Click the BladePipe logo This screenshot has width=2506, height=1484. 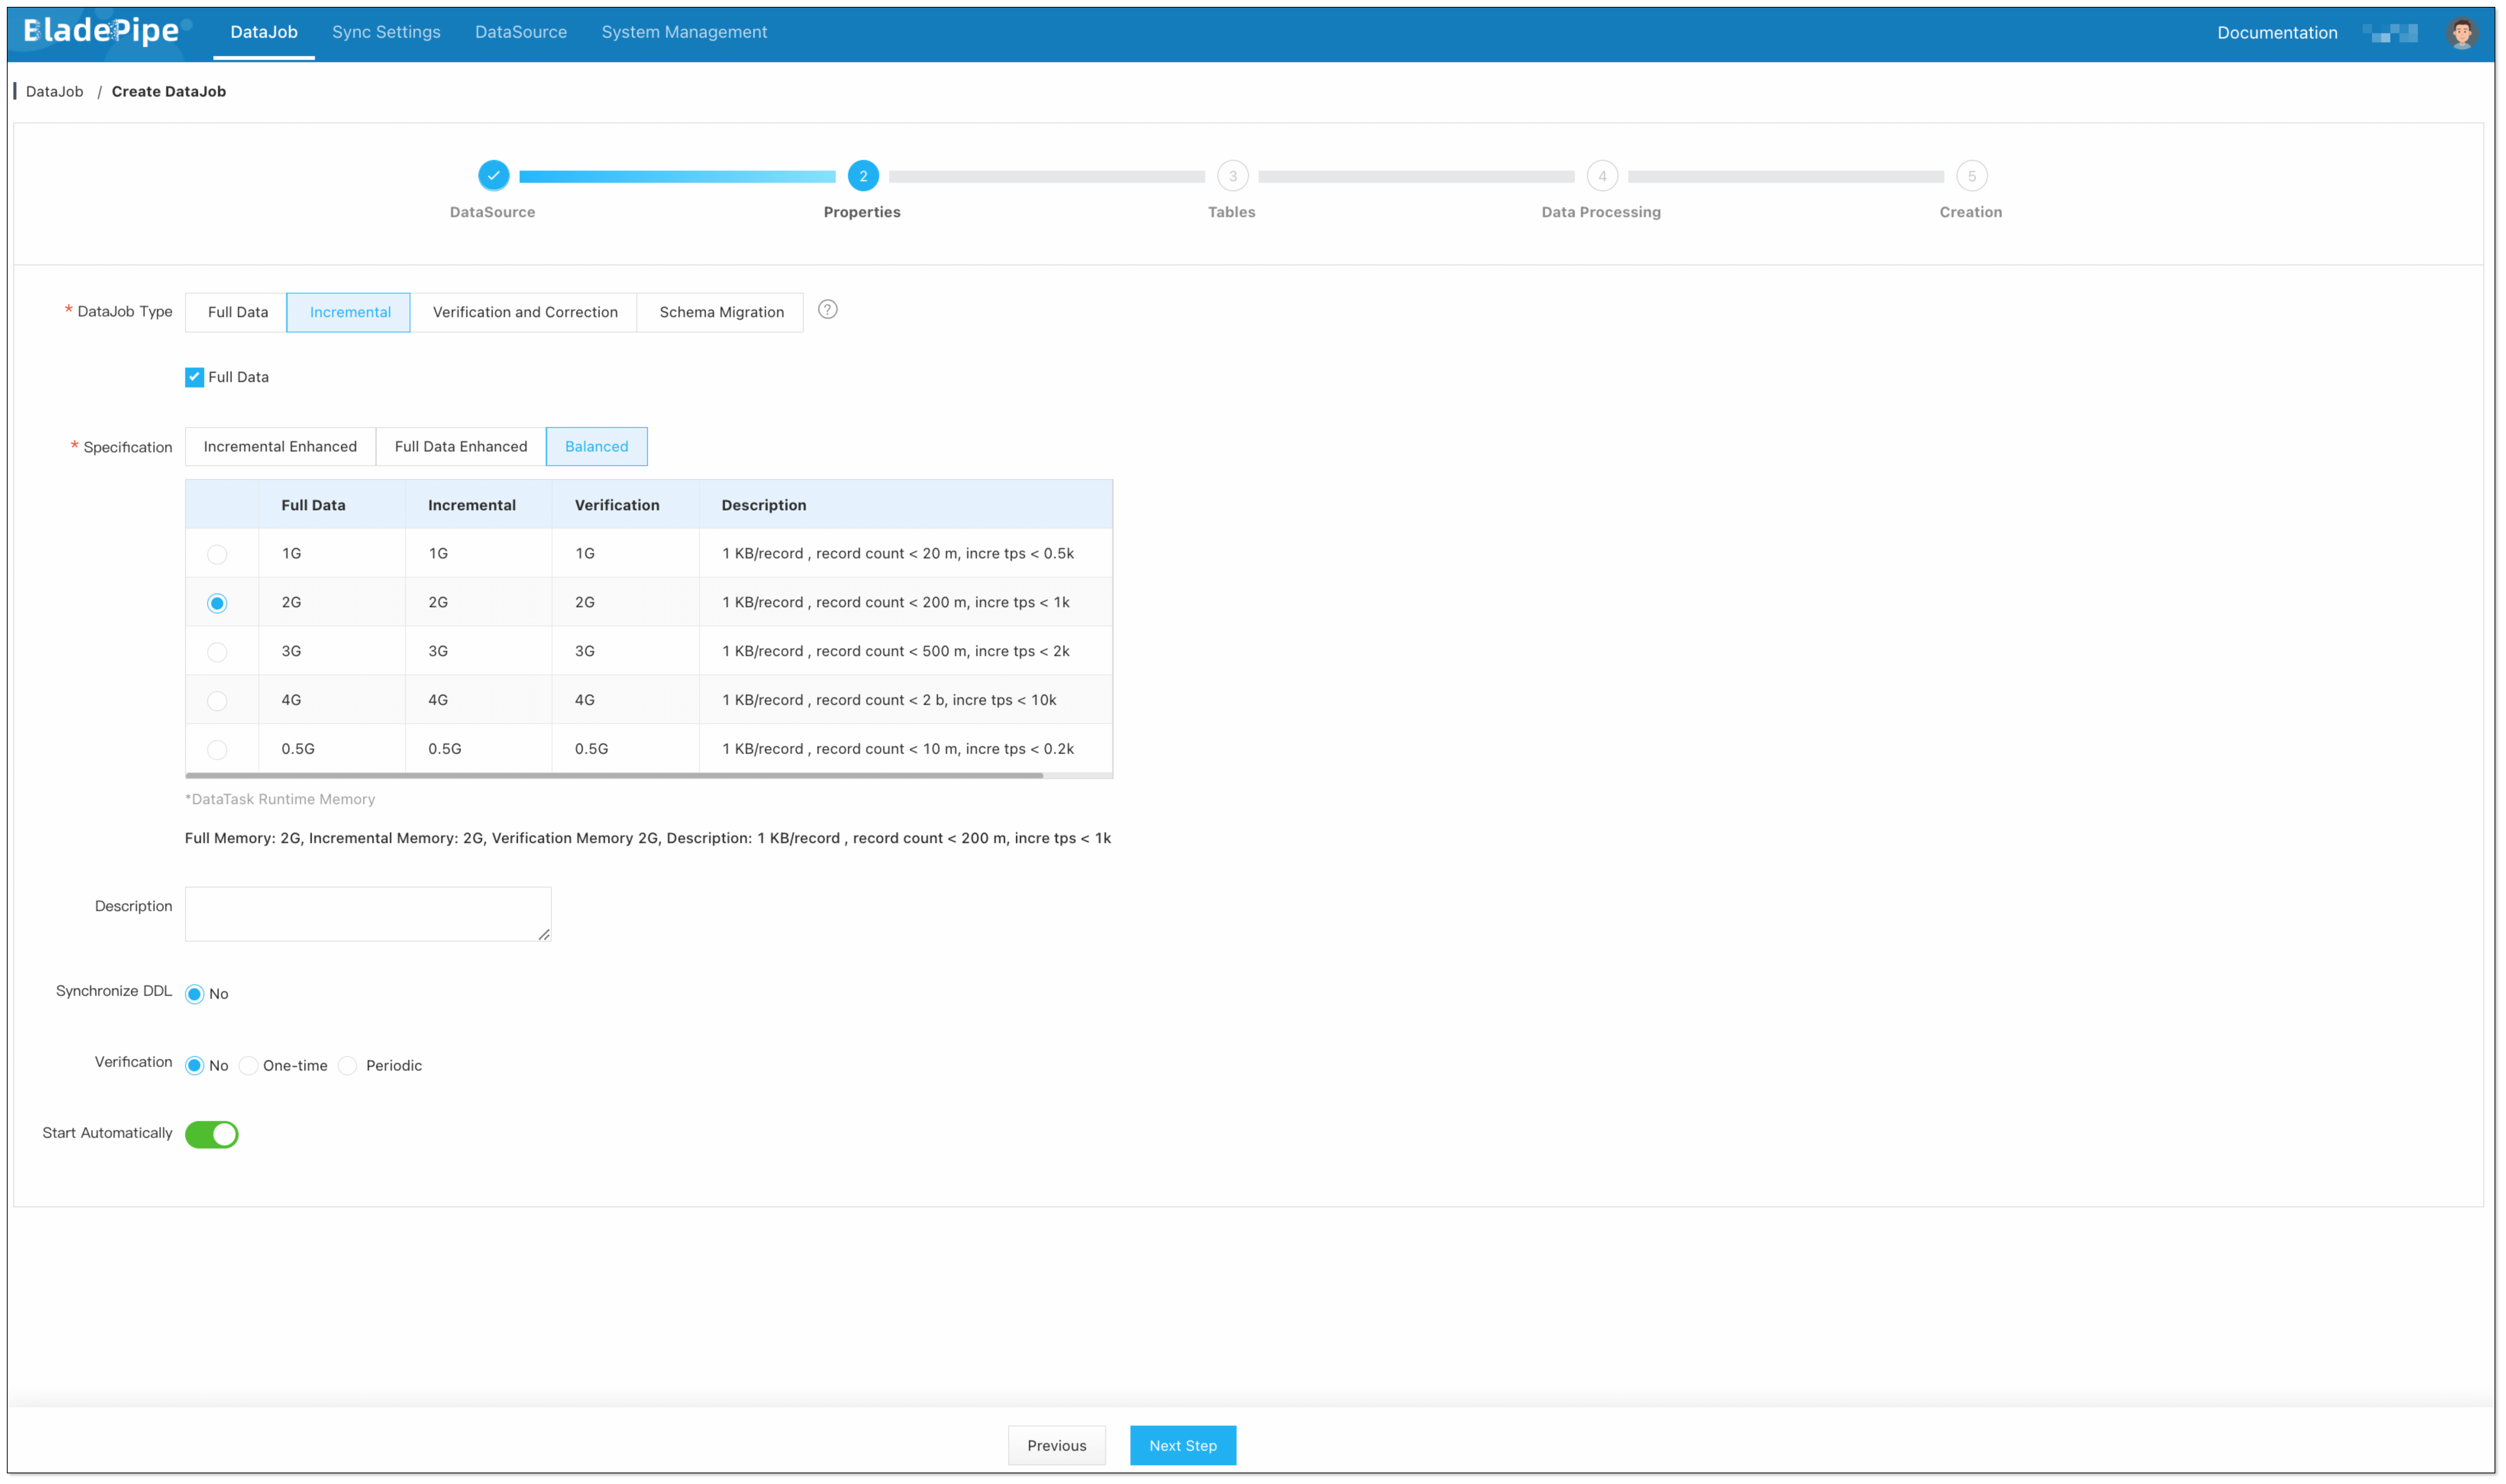coord(102,31)
